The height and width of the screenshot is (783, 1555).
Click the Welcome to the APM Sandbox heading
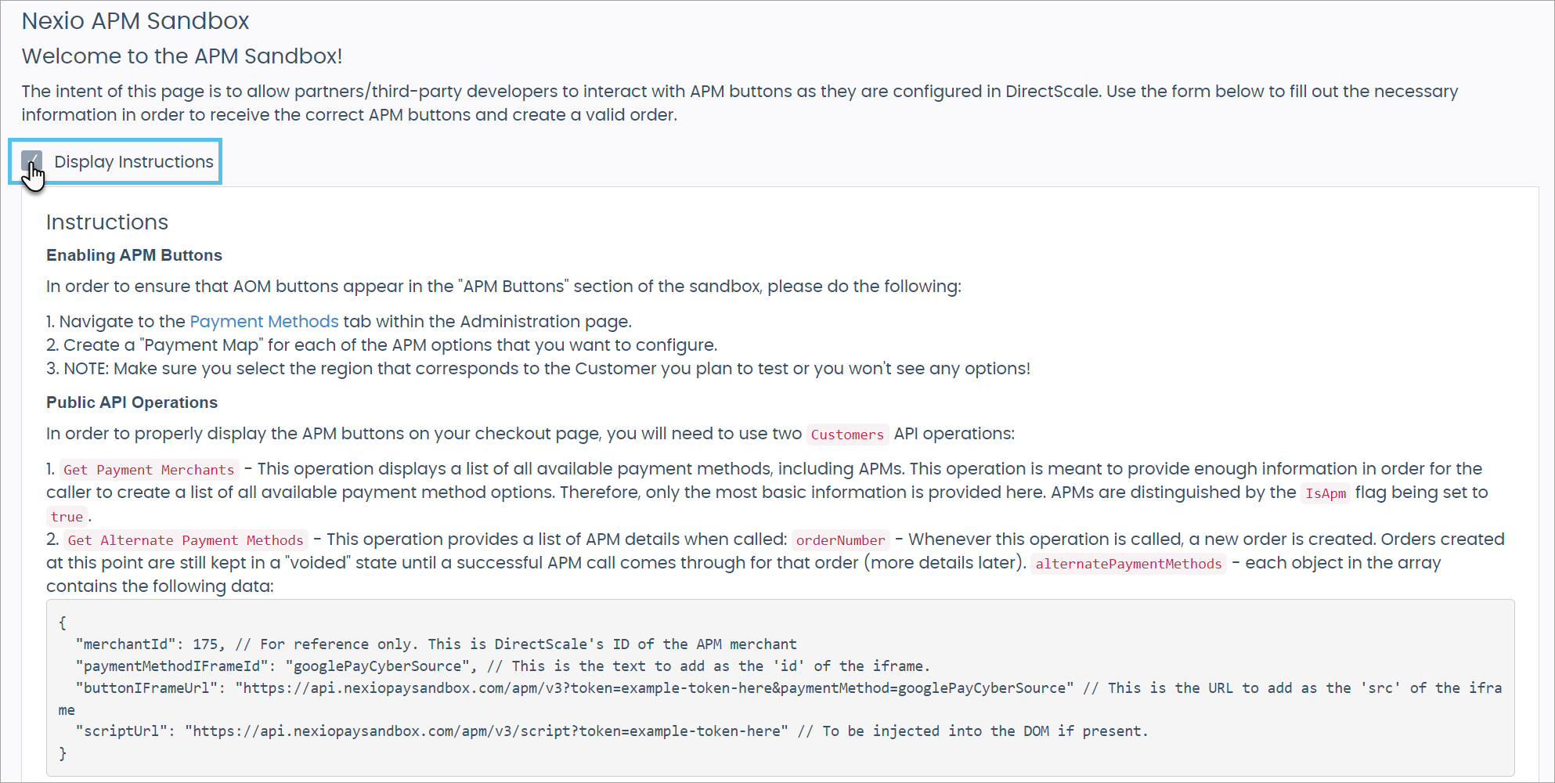[x=182, y=56]
